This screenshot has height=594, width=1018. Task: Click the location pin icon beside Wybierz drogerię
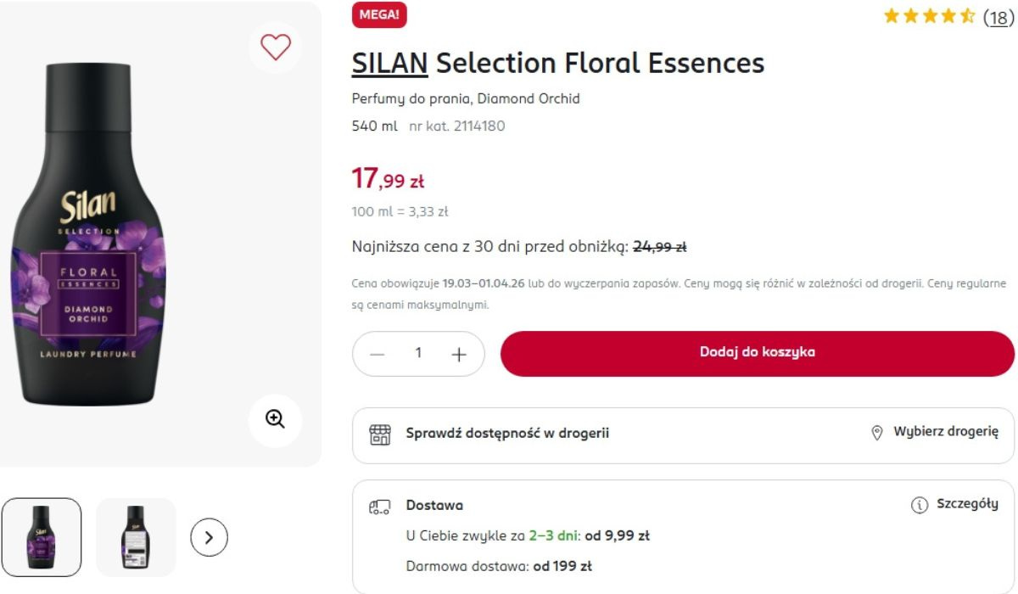point(877,433)
